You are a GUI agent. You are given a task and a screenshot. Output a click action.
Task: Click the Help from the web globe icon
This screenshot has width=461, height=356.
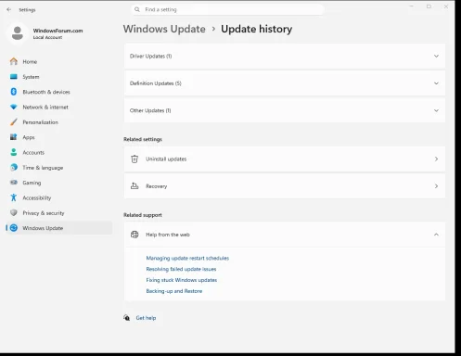[x=134, y=235]
